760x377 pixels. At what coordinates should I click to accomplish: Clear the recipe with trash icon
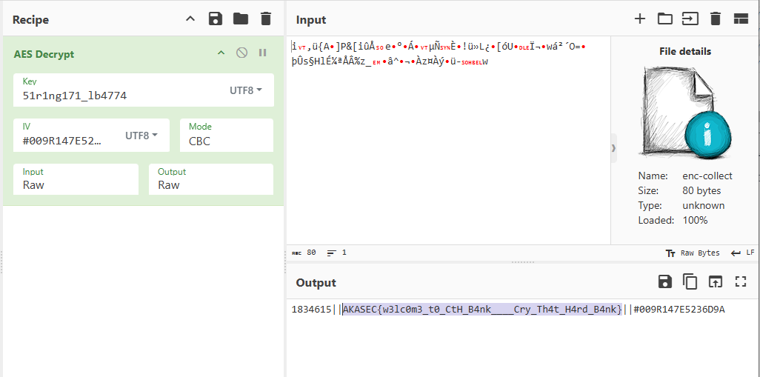[266, 19]
